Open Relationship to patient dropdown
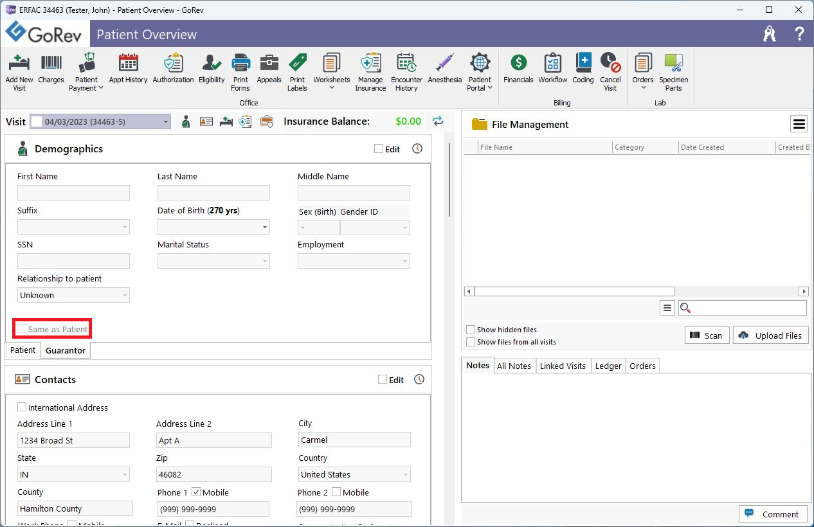This screenshot has width=814, height=527. coord(124,295)
